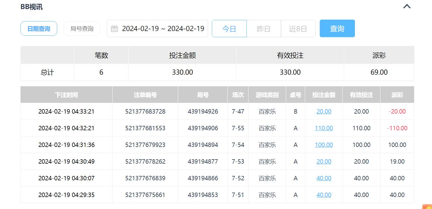Select the 今日 quick filter
The image size is (432, 209).
point(229,29)
